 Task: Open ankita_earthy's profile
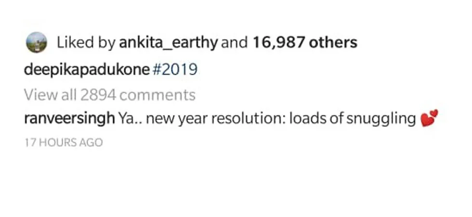tap(168, 43)
